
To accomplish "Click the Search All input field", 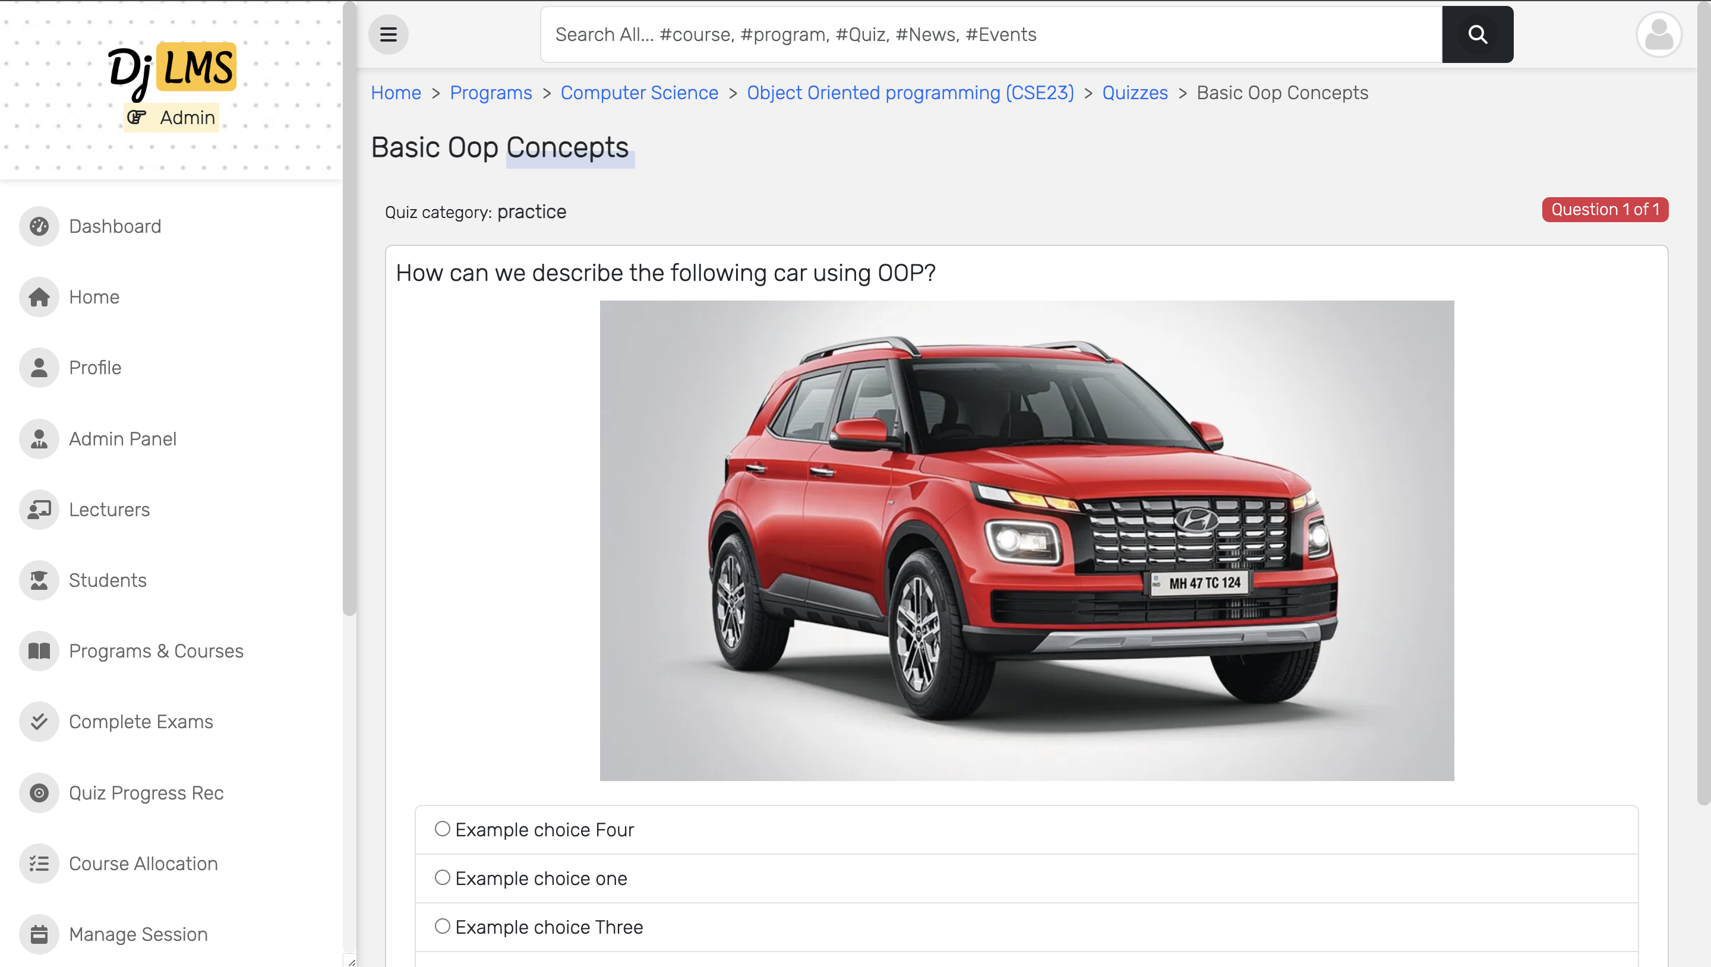I will coord(991,34).
